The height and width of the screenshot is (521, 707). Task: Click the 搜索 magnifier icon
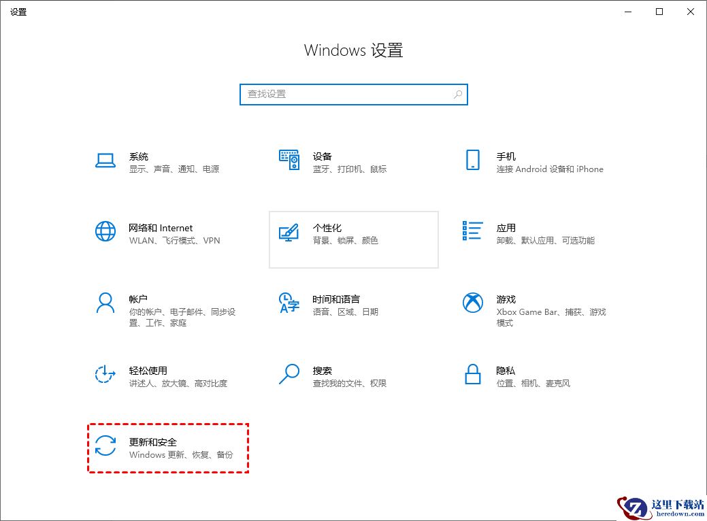tap(289, 374)
